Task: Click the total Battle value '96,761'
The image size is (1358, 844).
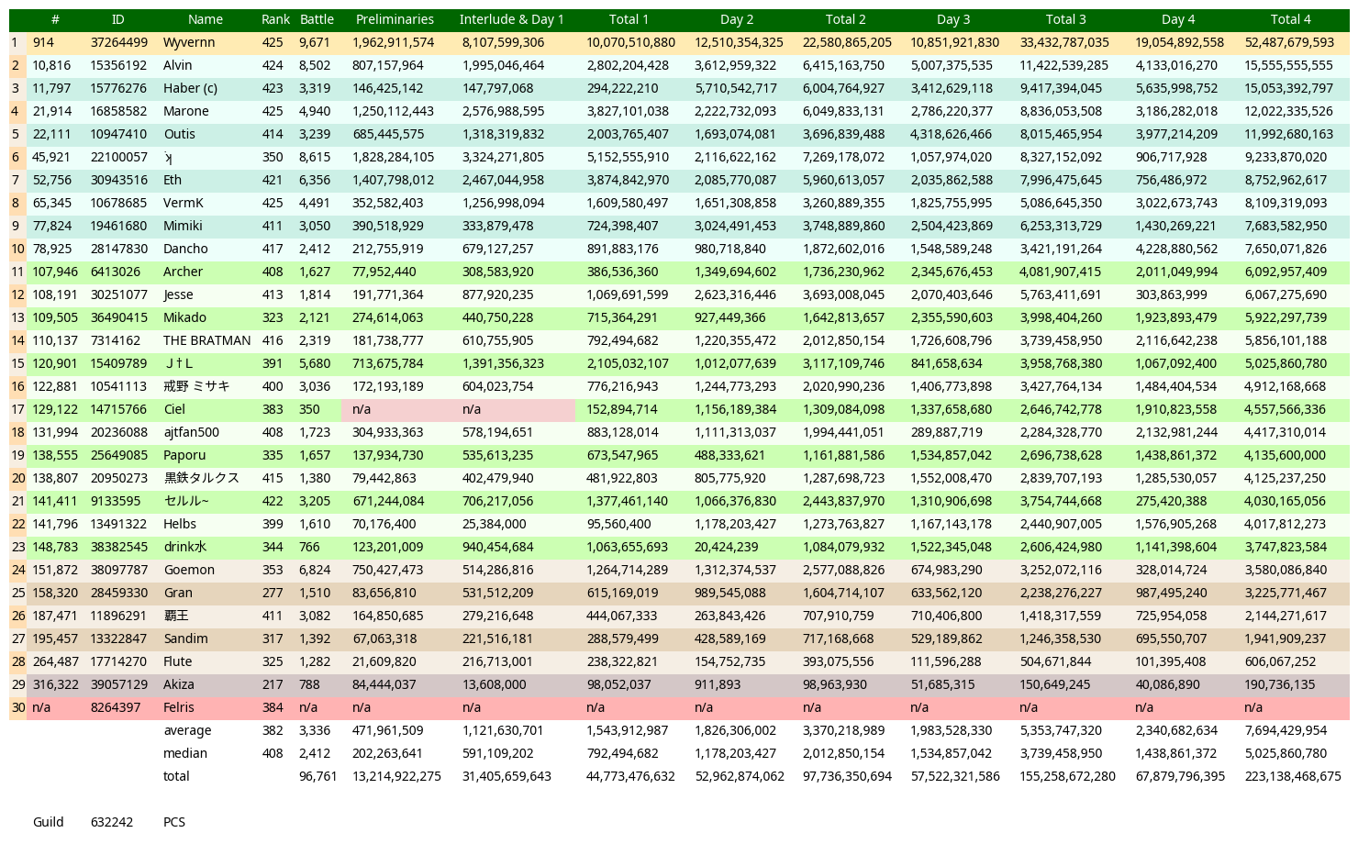Action: pyautogui.click(x=318, y=776)
